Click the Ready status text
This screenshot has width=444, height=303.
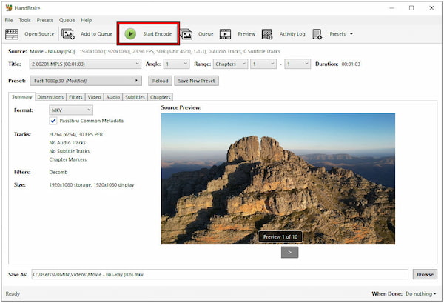13,293
